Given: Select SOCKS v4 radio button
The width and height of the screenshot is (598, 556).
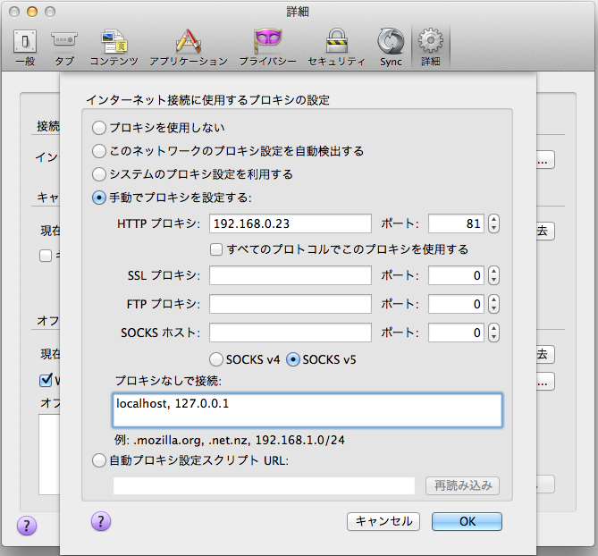Looking at the screenshot, I should pyautogui.click(x=215, y=359).
